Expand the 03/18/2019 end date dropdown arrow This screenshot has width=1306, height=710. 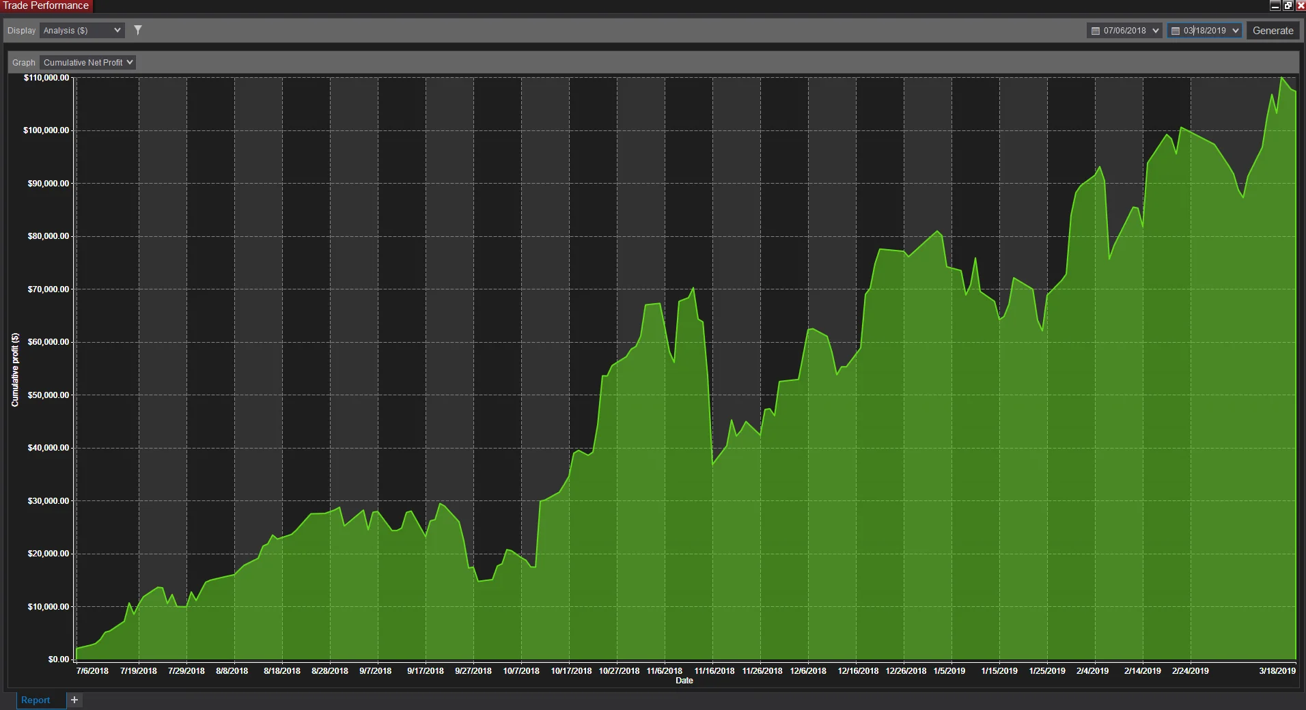click(1235, 31)
